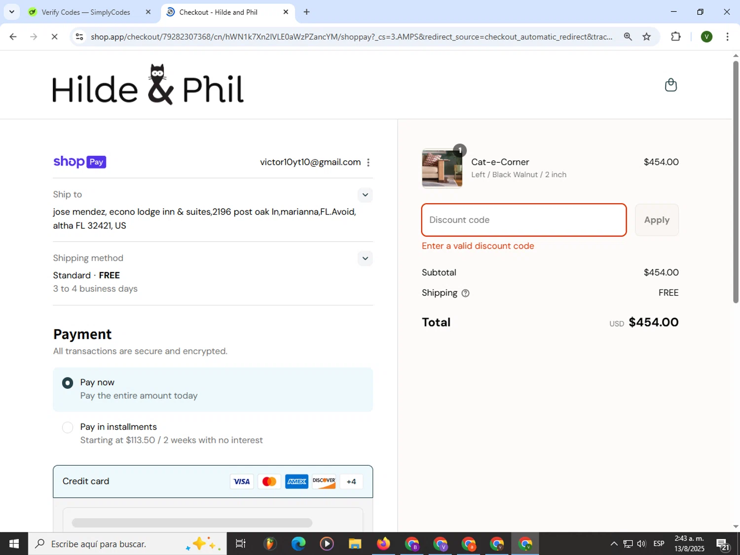Expand the Shipping method section
The height and width of the screenshot is (555, 740).
click(x=365, y=259)
